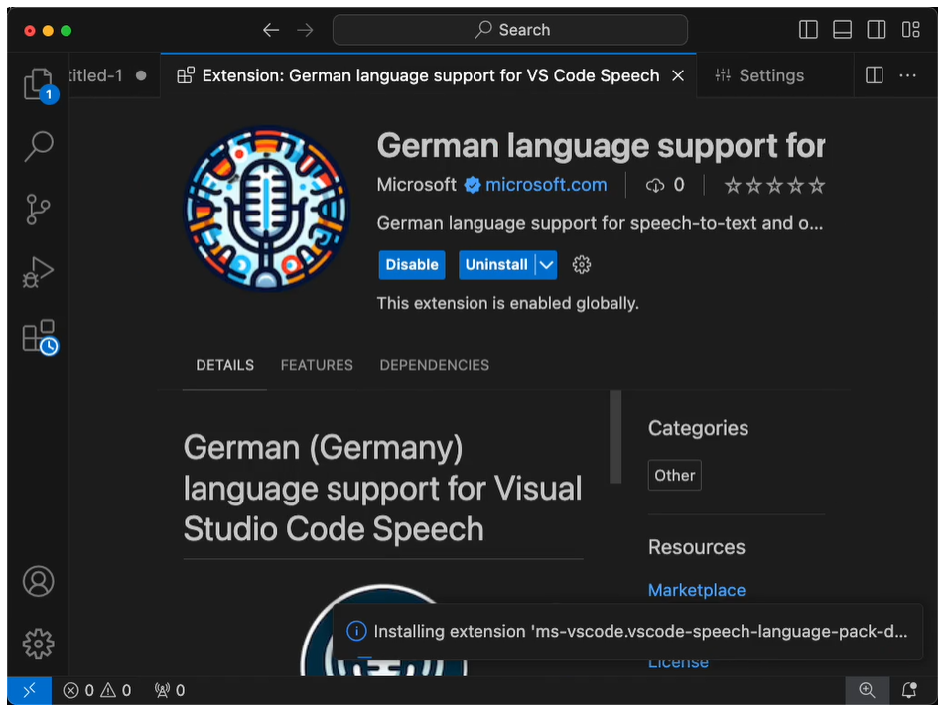The image size is (950, 717).
Task: Toggle the primary sidebar layout control
Action: 807,30
